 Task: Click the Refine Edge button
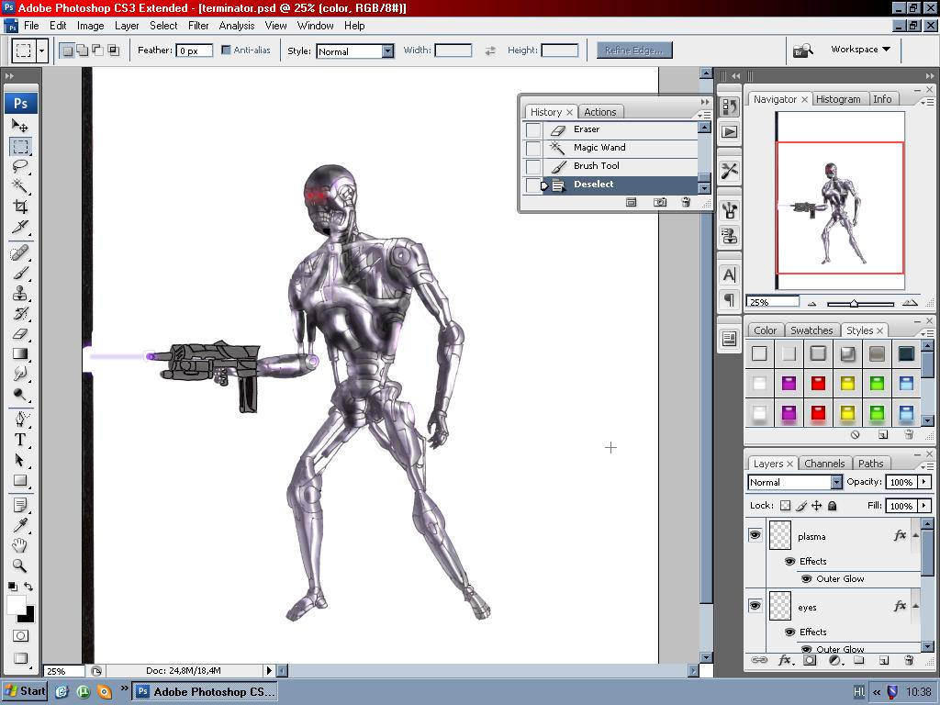(x=634, y=50)
